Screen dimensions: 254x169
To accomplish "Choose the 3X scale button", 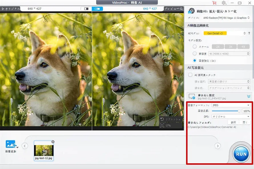I will tap(231, 47).
